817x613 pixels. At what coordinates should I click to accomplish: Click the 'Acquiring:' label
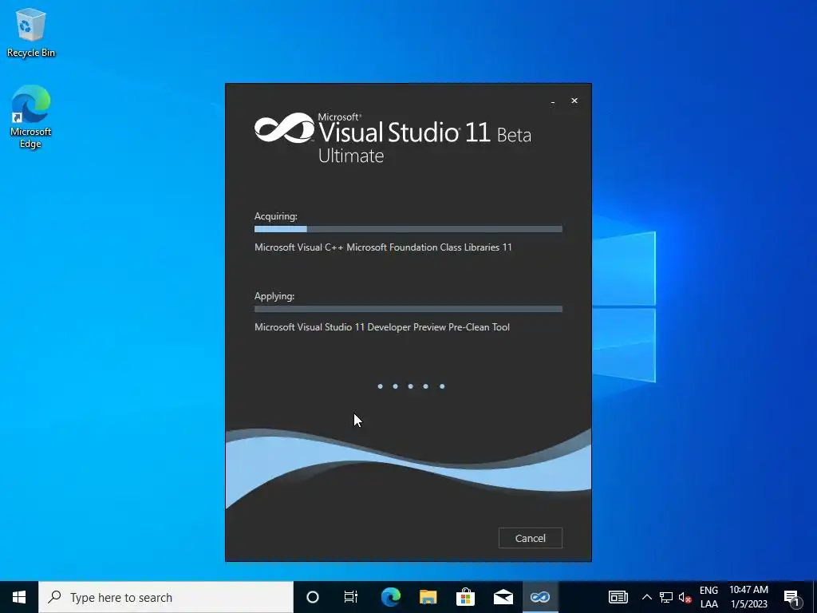(275, 216)
